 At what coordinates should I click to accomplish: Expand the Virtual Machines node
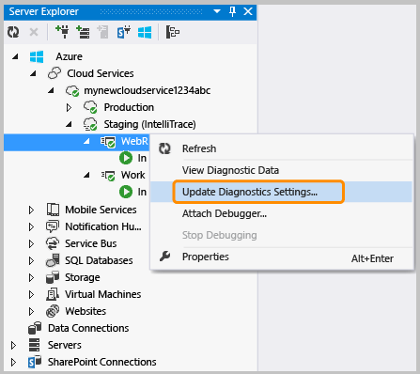coord(31,294)
